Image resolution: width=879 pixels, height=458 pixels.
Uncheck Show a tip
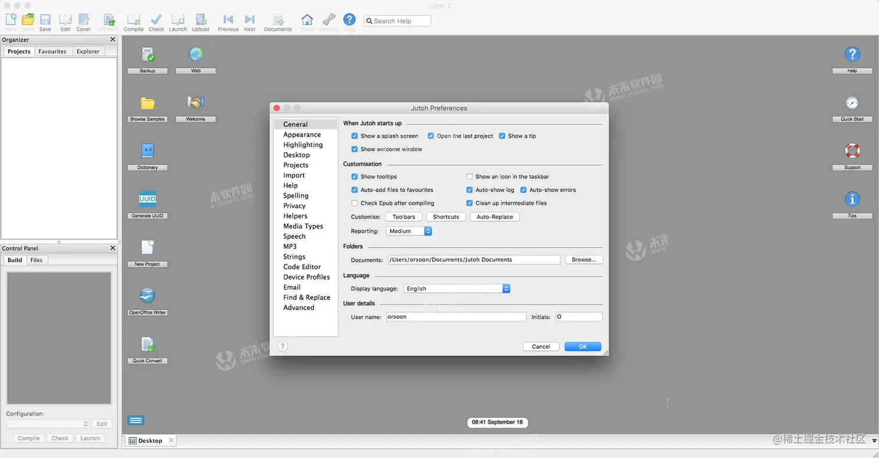tap(502, 136)
